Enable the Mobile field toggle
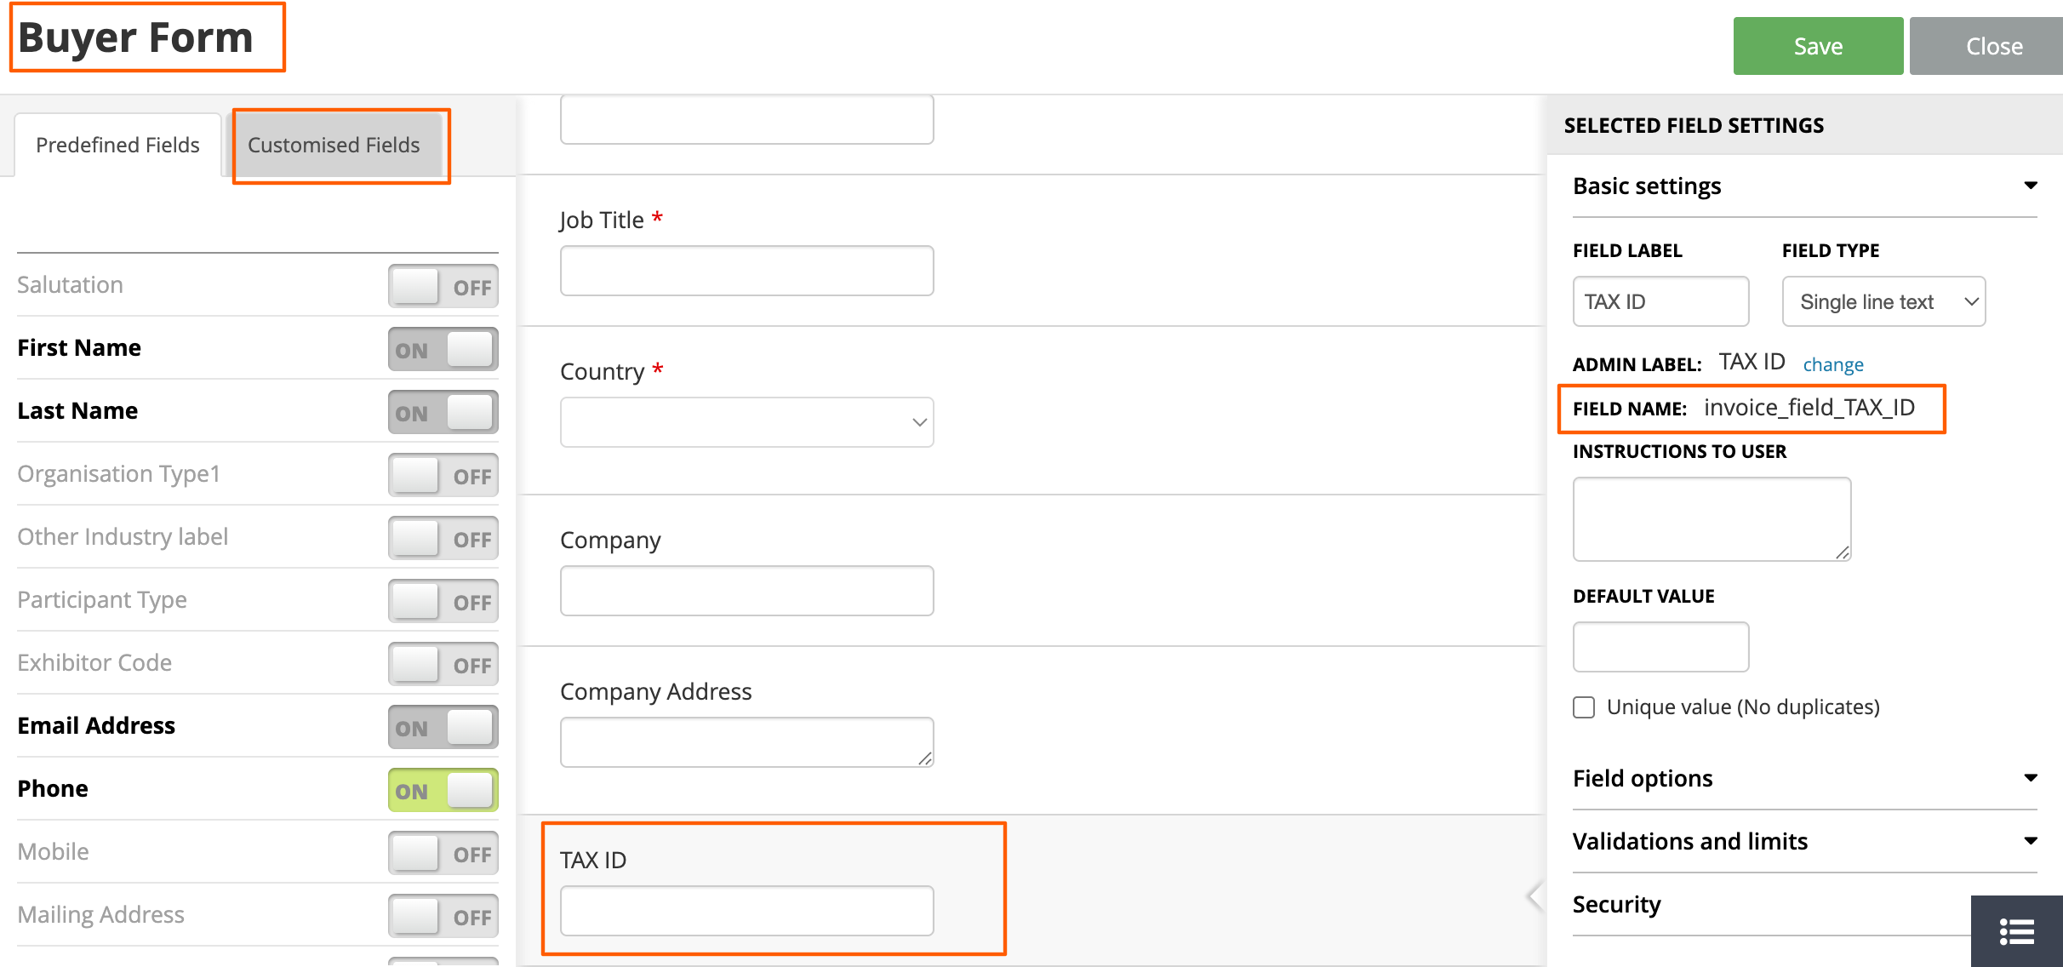Viewport: 2063px width, 967px height. (443, 853)
